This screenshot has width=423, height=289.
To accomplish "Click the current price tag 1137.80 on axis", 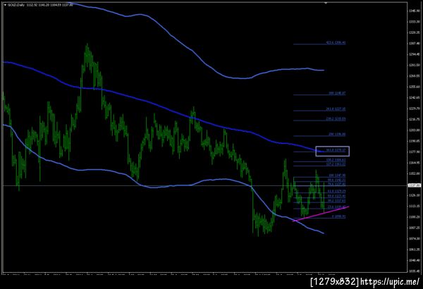I will [x=415, y=185].
